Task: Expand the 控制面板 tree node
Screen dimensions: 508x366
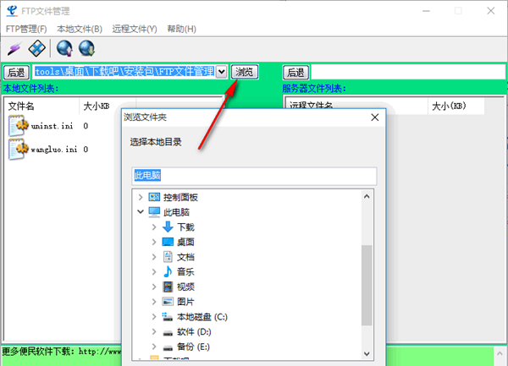Action: [x=141, y=197]
